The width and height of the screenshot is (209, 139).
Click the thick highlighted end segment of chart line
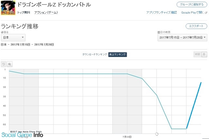(x=194, y=105)
